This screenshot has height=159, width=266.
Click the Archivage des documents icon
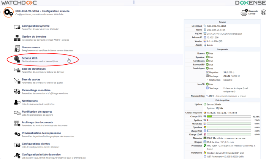17,123
